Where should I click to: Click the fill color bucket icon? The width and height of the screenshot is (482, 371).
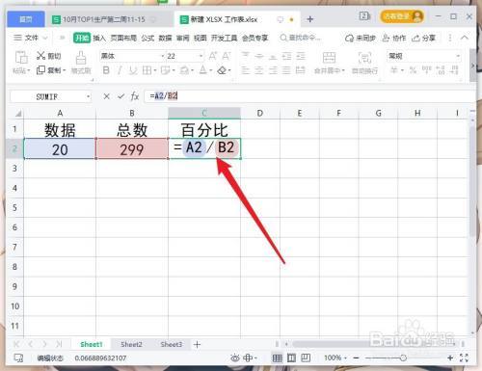point(184,70)
